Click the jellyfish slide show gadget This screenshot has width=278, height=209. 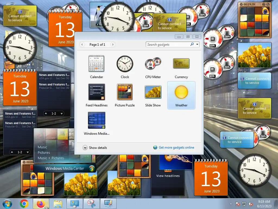pos(176,162)
